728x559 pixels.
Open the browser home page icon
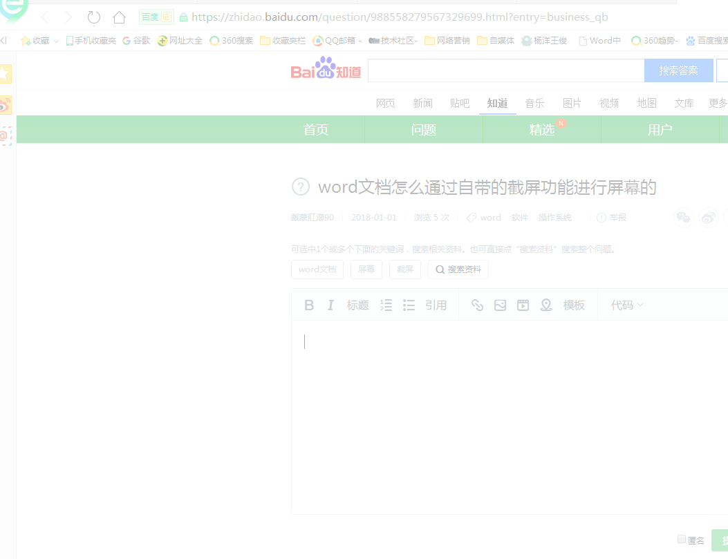coord(120,18)
